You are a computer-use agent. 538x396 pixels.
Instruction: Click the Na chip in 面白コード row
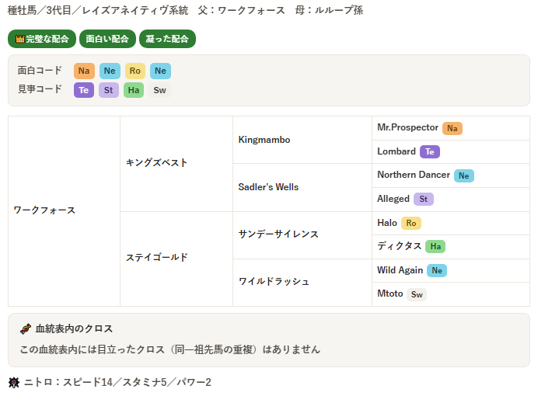point(84,71)
